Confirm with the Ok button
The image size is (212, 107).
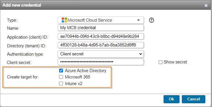click(x=171, y=99)
